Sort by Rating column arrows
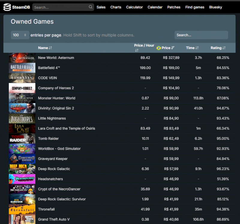Image resolution: width=240 pixels, height=224 pixels. [x=224, y=48]
